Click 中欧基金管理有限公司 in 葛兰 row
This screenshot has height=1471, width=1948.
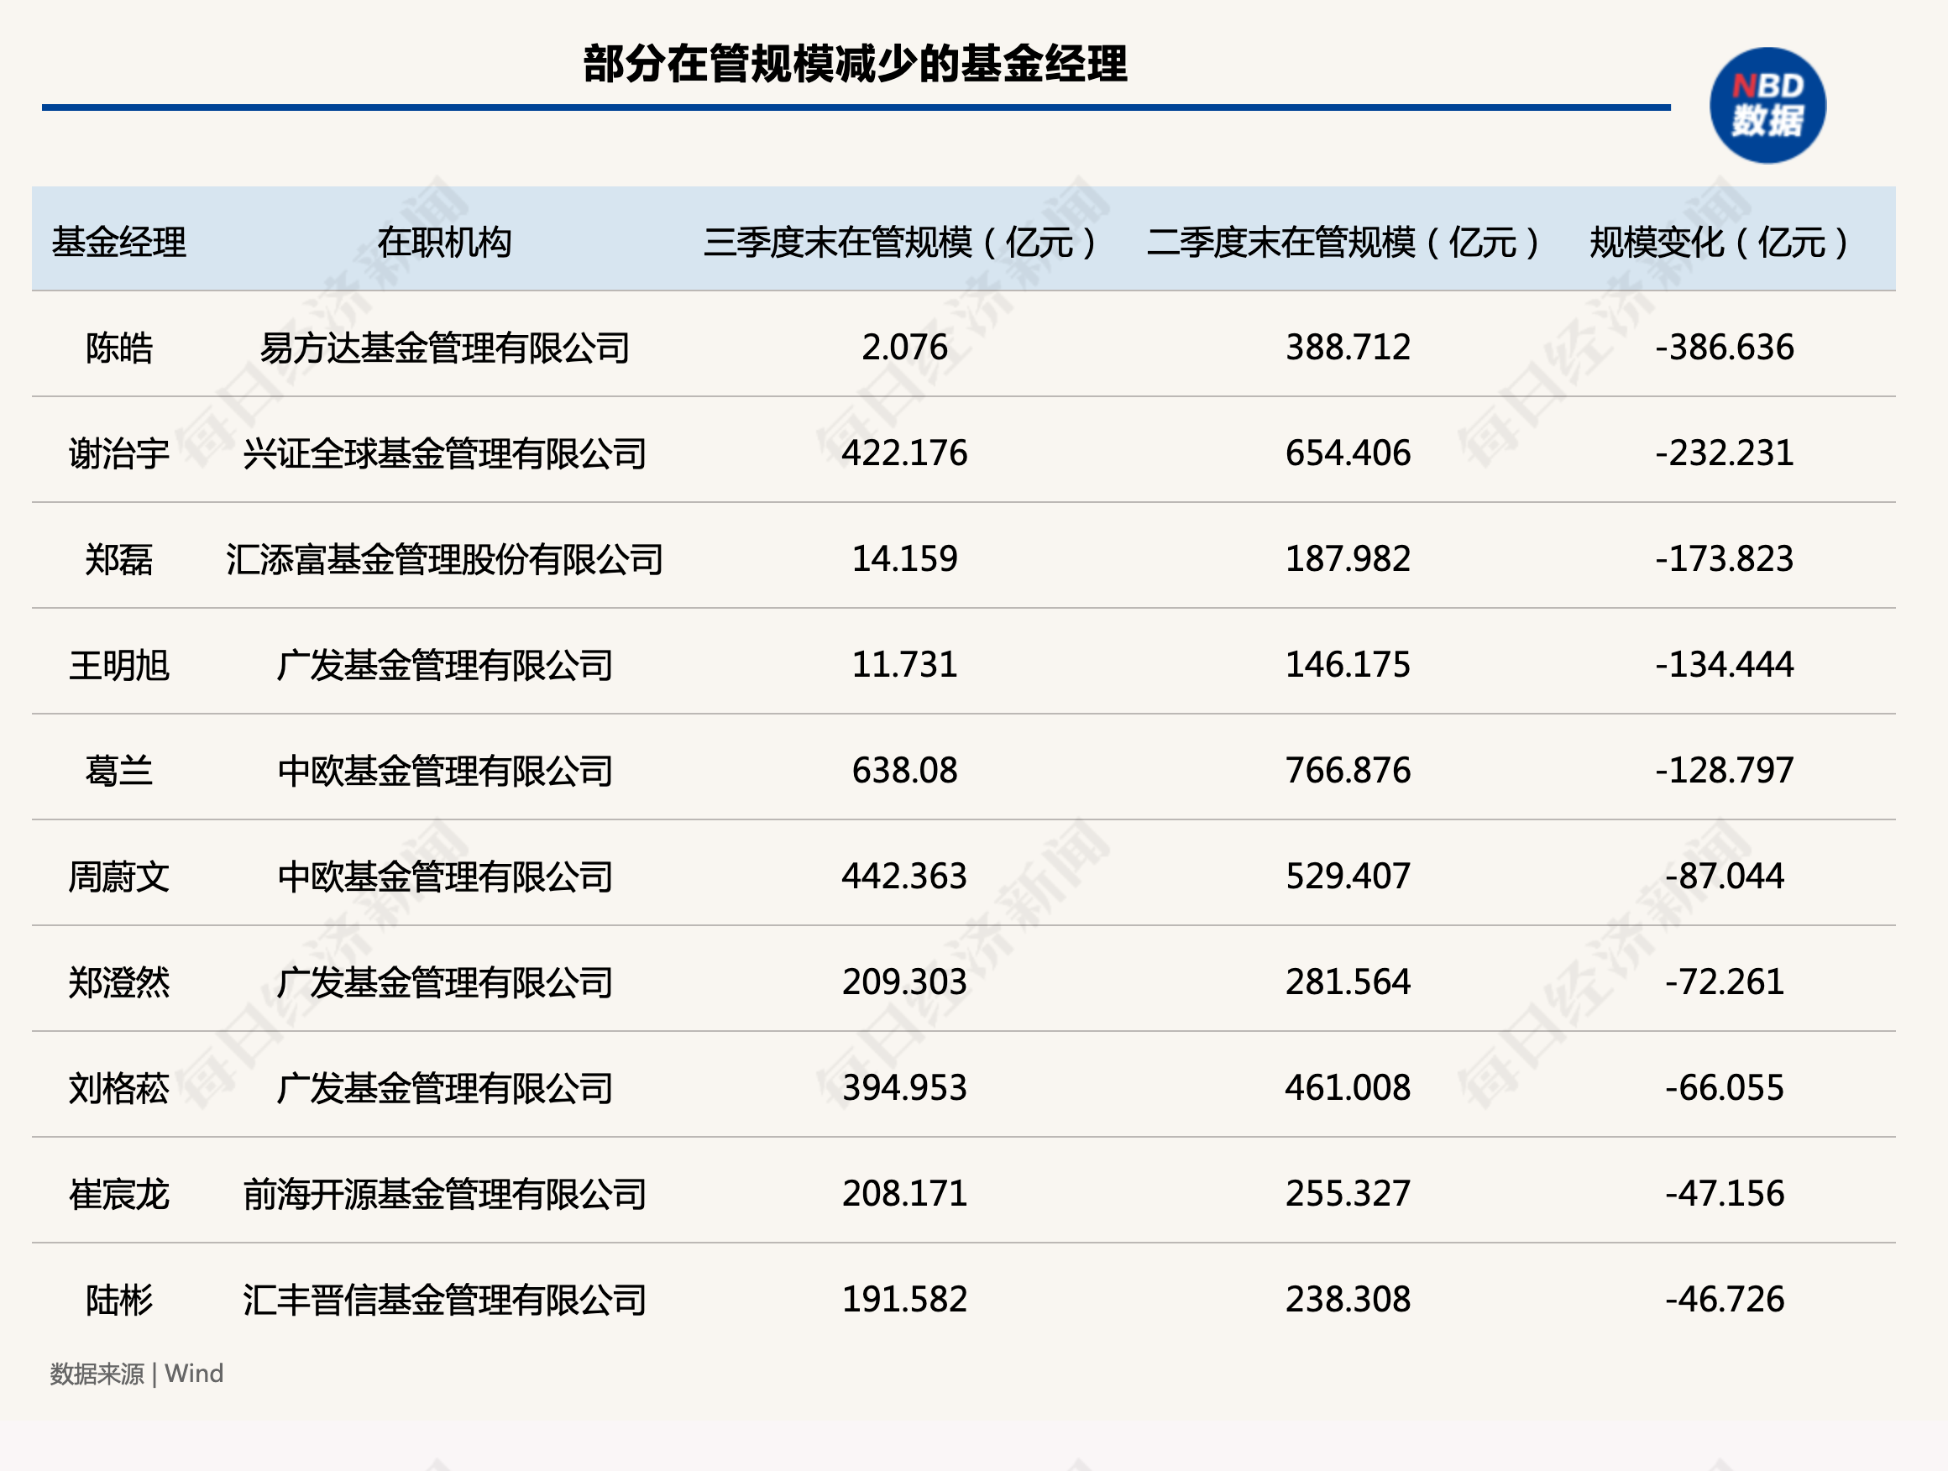(445, 771)
